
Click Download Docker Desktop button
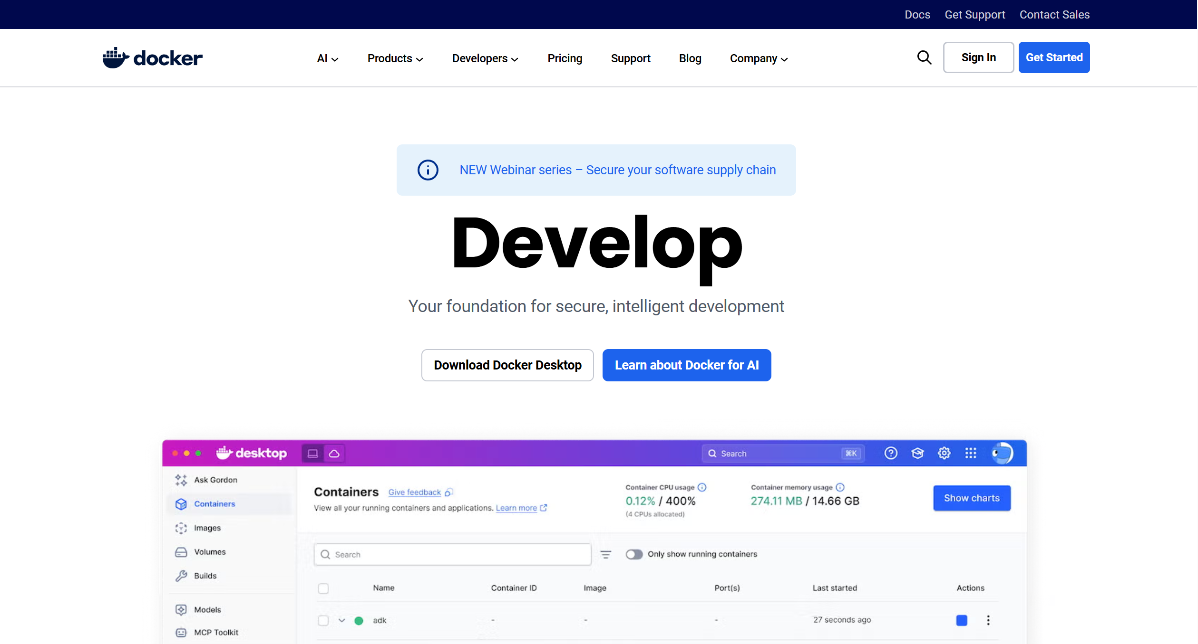point(507,365)
